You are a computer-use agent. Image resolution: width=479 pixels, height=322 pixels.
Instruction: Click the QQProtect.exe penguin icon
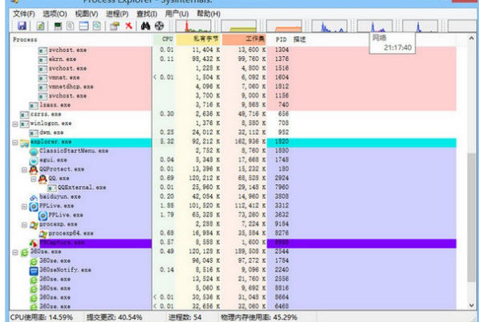pos(34,170)
